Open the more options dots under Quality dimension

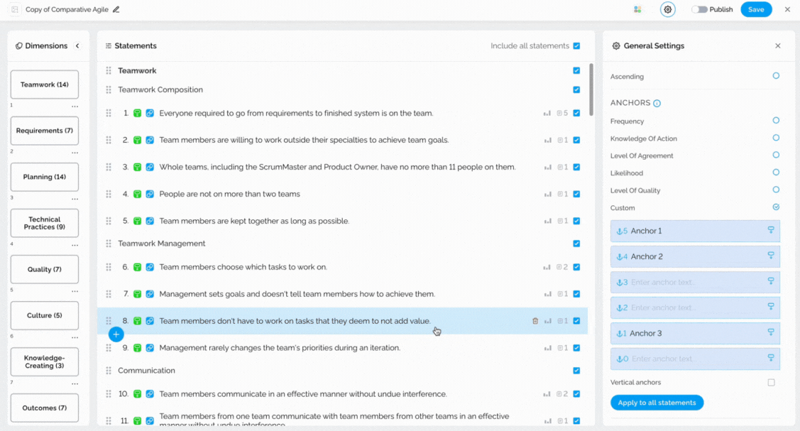(75, 291)
